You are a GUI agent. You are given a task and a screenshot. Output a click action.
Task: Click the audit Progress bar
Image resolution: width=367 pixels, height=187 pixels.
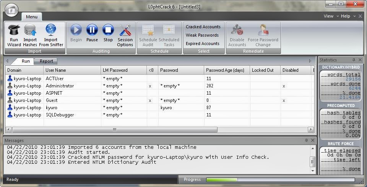pos(280,179)
